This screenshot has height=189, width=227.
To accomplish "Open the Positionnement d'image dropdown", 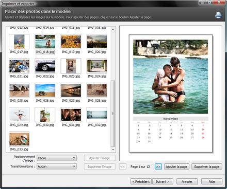I will click(57, 158).
